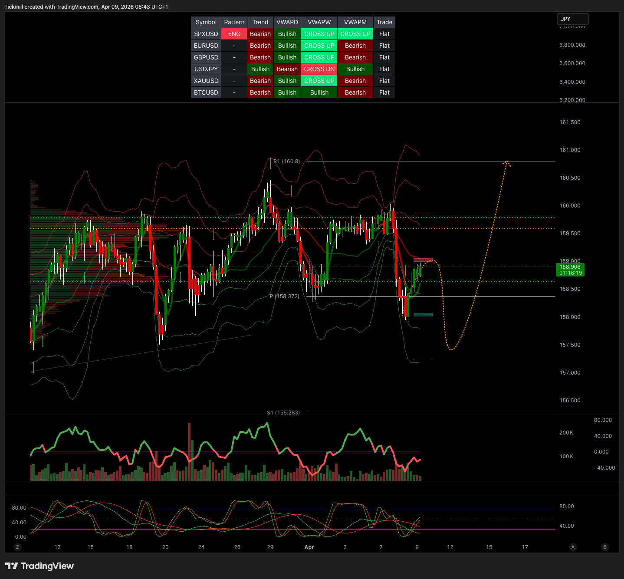Image resolution: width=624 pixels, height=579 pixels.
Task: Click the USDJPY symbol row in table
Action: click(x=206, y=69)
